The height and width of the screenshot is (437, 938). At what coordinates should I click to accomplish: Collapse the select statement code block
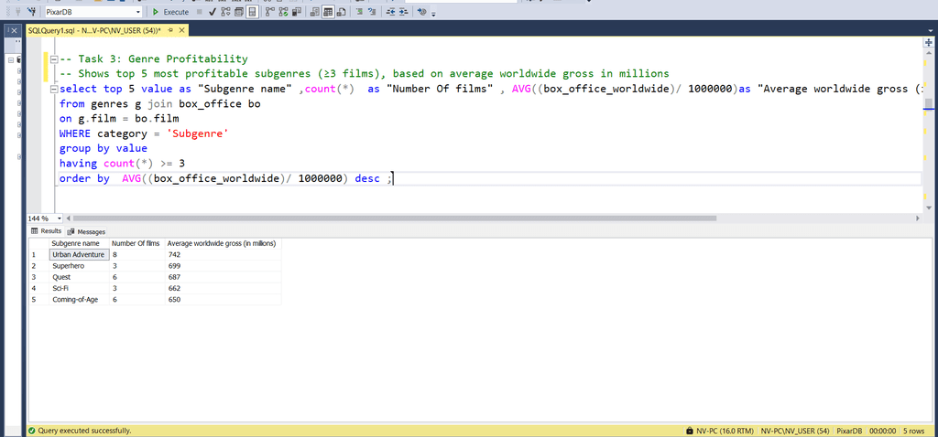coord(53,89)
